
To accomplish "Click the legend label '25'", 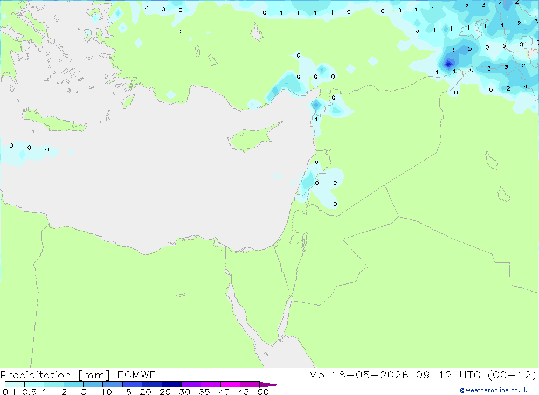I will point(165,392).
